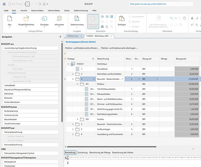Select the Bemerkung bottom tab
Image resolution: width=201 pixels, height=167 pixels.
[70, 153]
